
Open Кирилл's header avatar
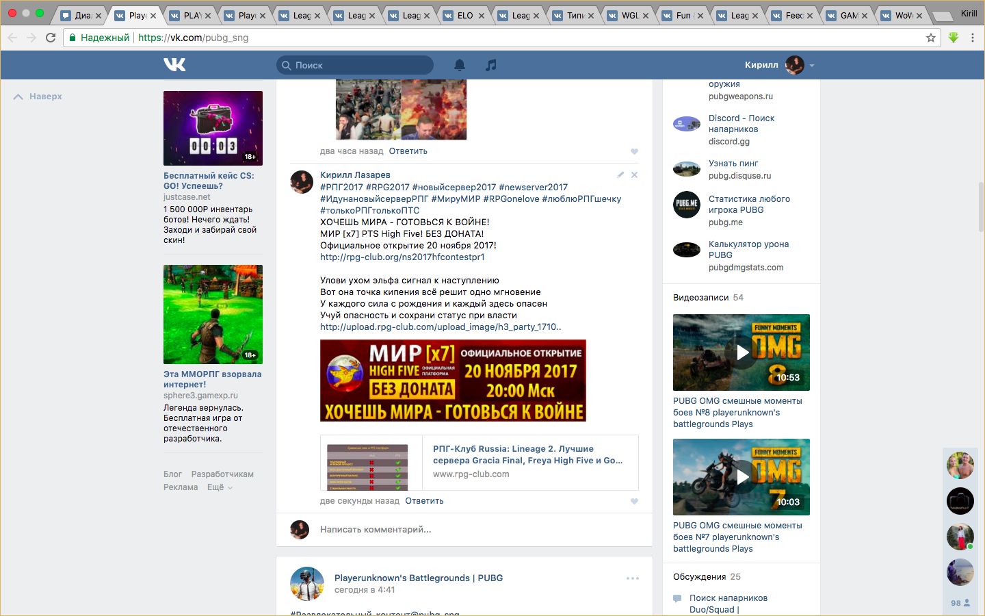click(x=795, y=65)
